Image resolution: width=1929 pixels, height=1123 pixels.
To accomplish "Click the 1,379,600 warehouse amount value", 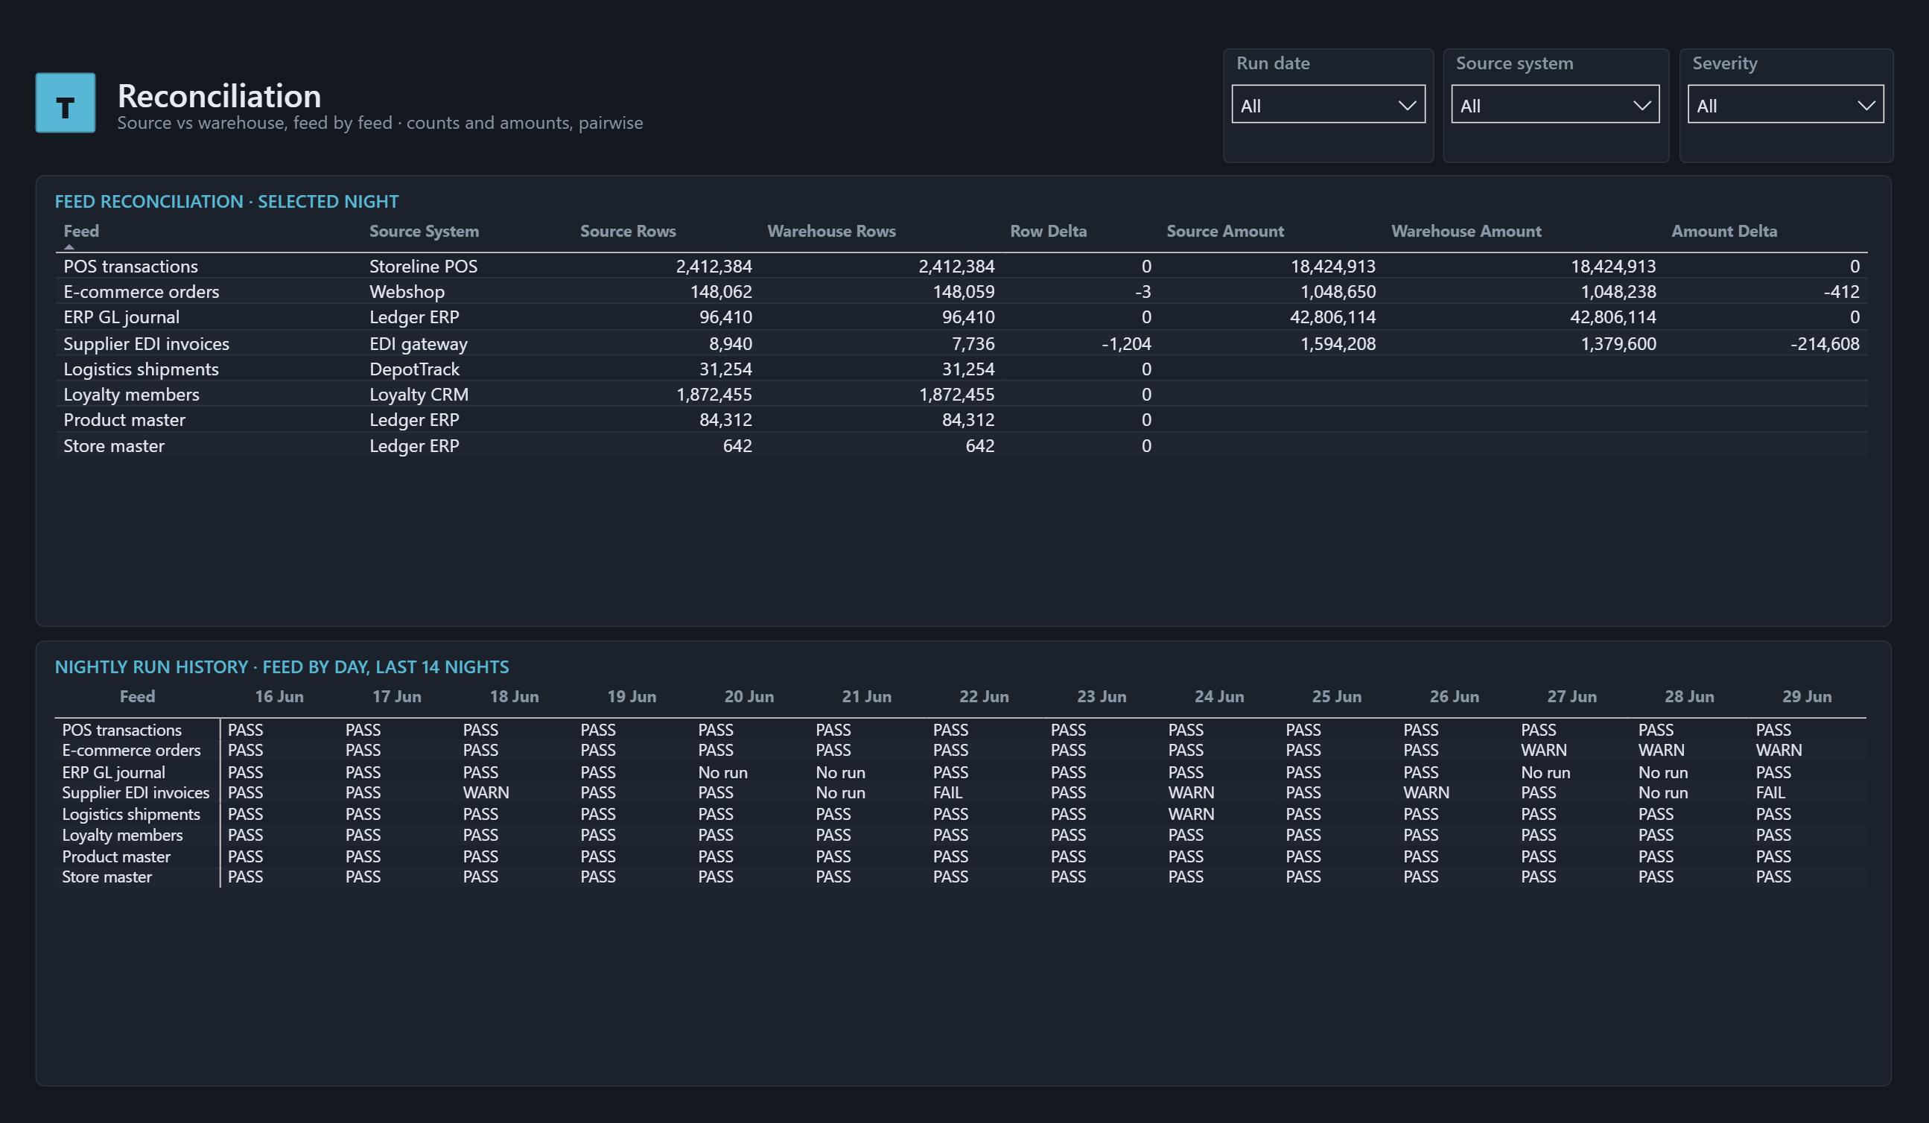I will pos(1618,344).
